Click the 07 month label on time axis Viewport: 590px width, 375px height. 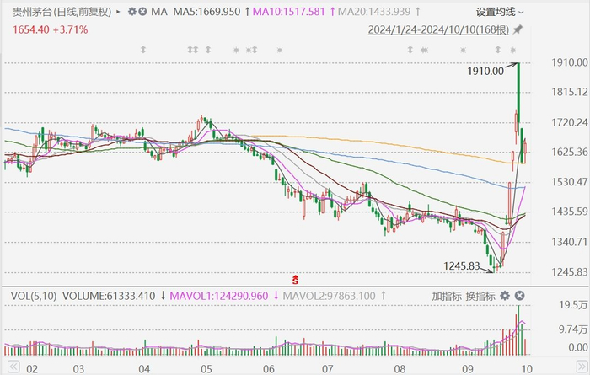[x=327, y=369]
